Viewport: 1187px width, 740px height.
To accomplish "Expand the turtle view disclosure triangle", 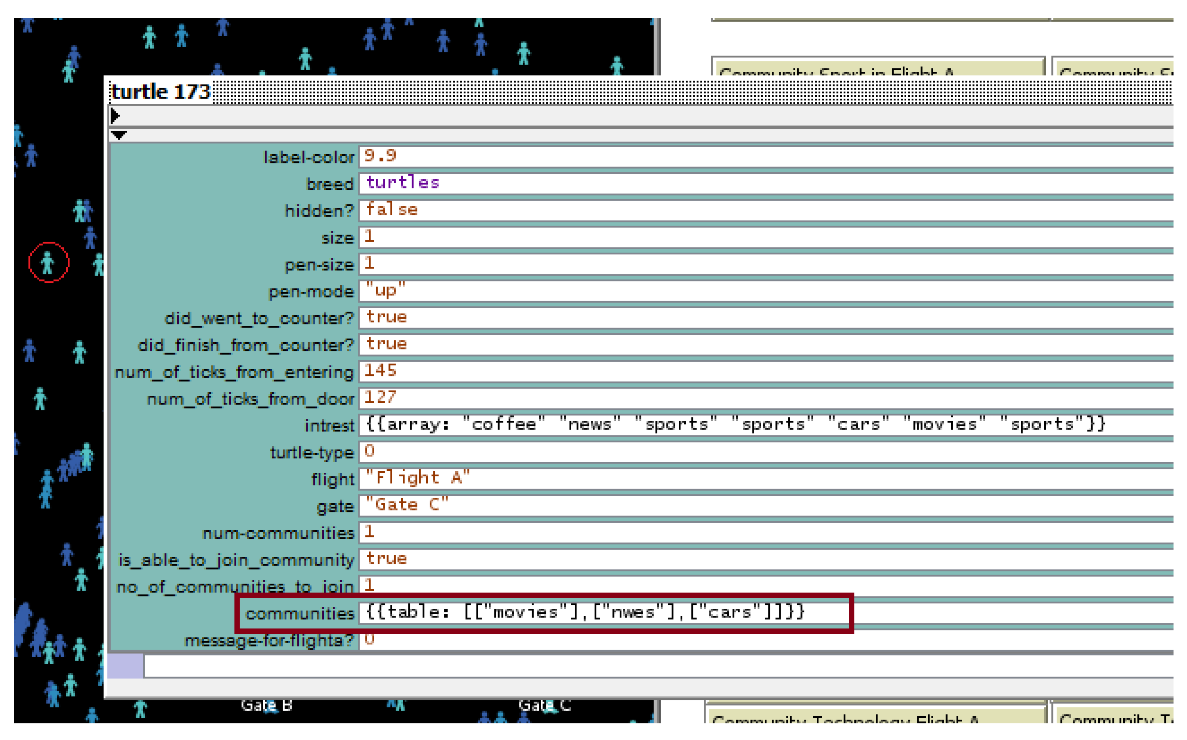I will point(115,116).
